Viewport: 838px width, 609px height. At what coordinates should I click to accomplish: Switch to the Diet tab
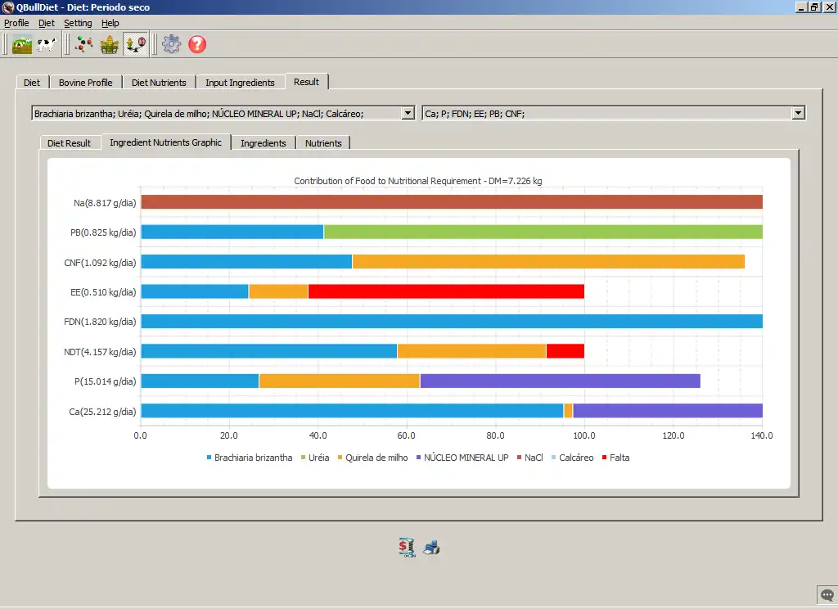point(32,83)
